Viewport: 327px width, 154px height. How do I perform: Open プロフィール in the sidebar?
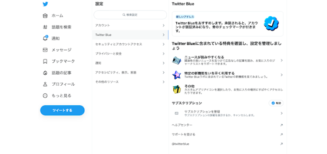tap(63, 84)
